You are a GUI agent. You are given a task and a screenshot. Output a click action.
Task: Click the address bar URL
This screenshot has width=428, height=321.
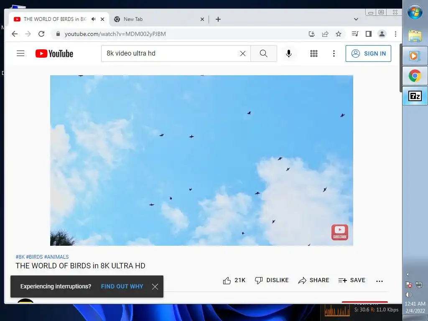[x=115, y=34]
